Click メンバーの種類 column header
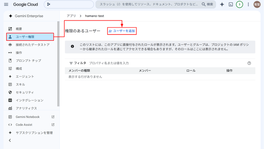This screenshot has height=149, width=267. pos(79,71)
